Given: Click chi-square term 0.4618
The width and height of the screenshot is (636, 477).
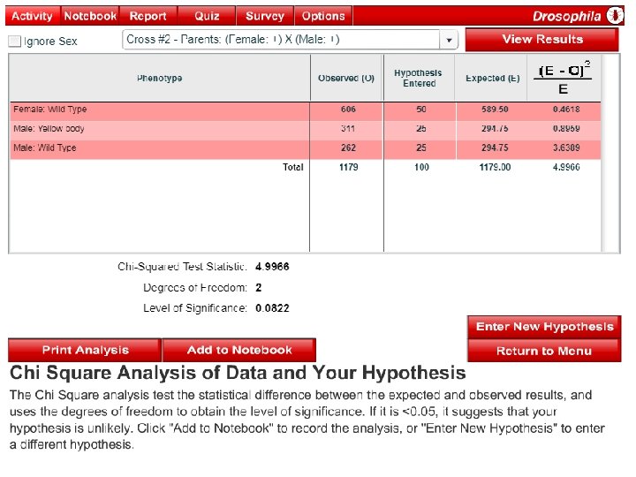Looking at the screenshot, I should (566, 110).
